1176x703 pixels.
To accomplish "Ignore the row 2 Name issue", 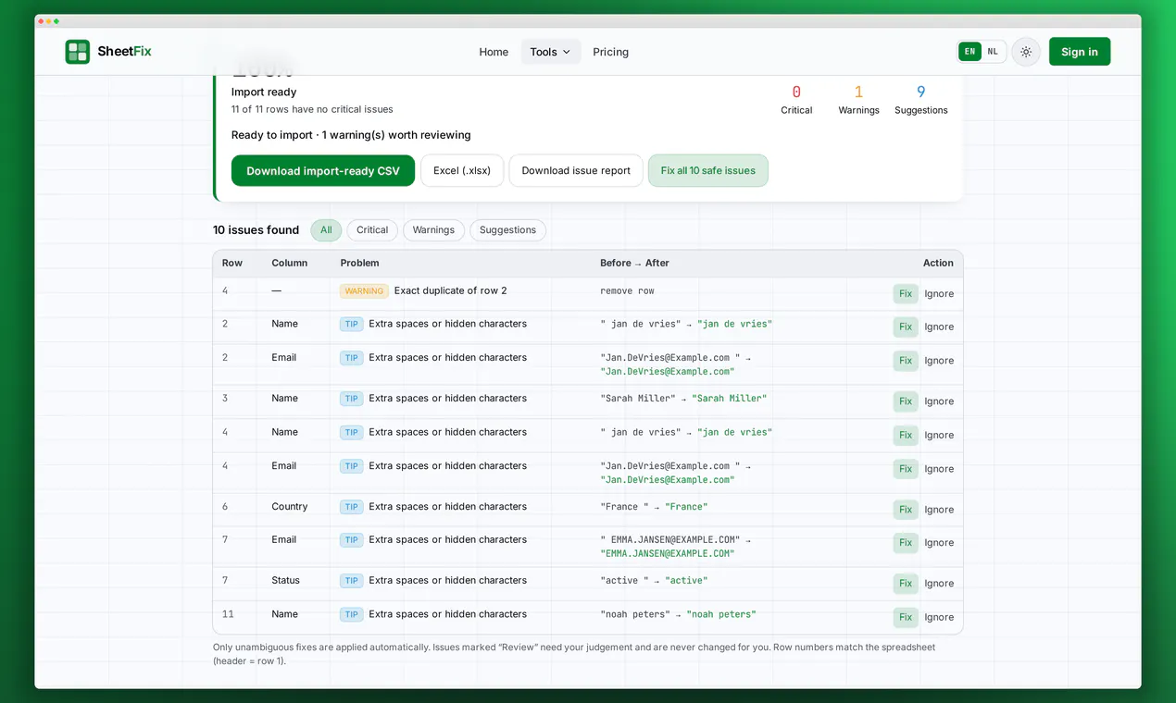I will tap(939, 327).
